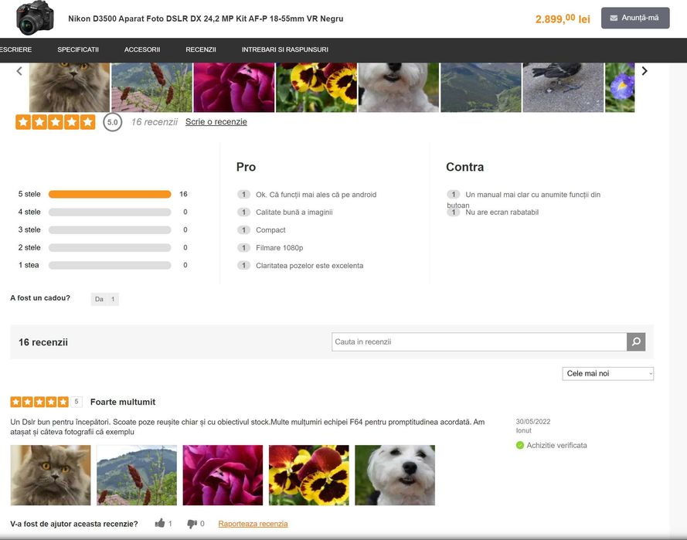Click the Cauta in recenzii search field
The height and width of the screenshot is (540, 687).
point(479,341)
